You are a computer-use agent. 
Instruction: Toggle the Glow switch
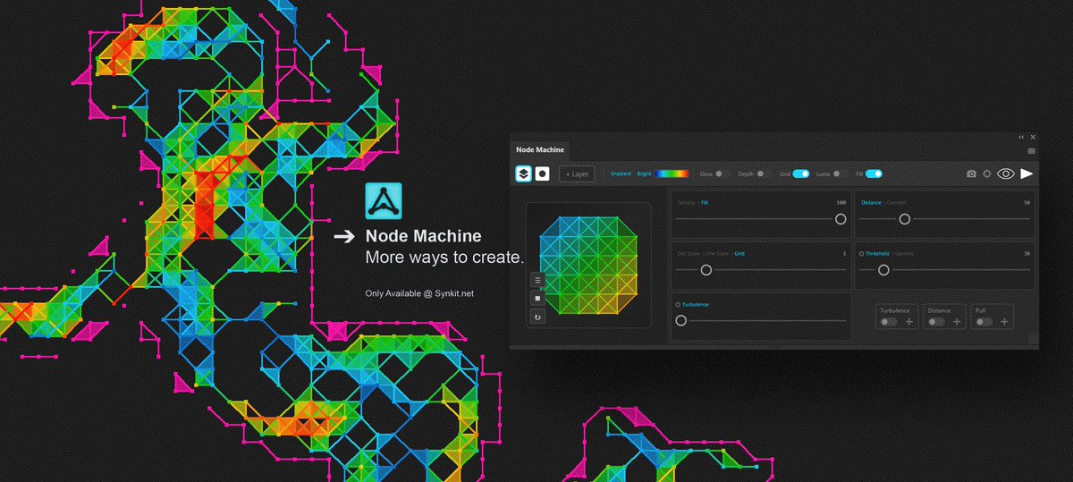[x=721, y=173]
